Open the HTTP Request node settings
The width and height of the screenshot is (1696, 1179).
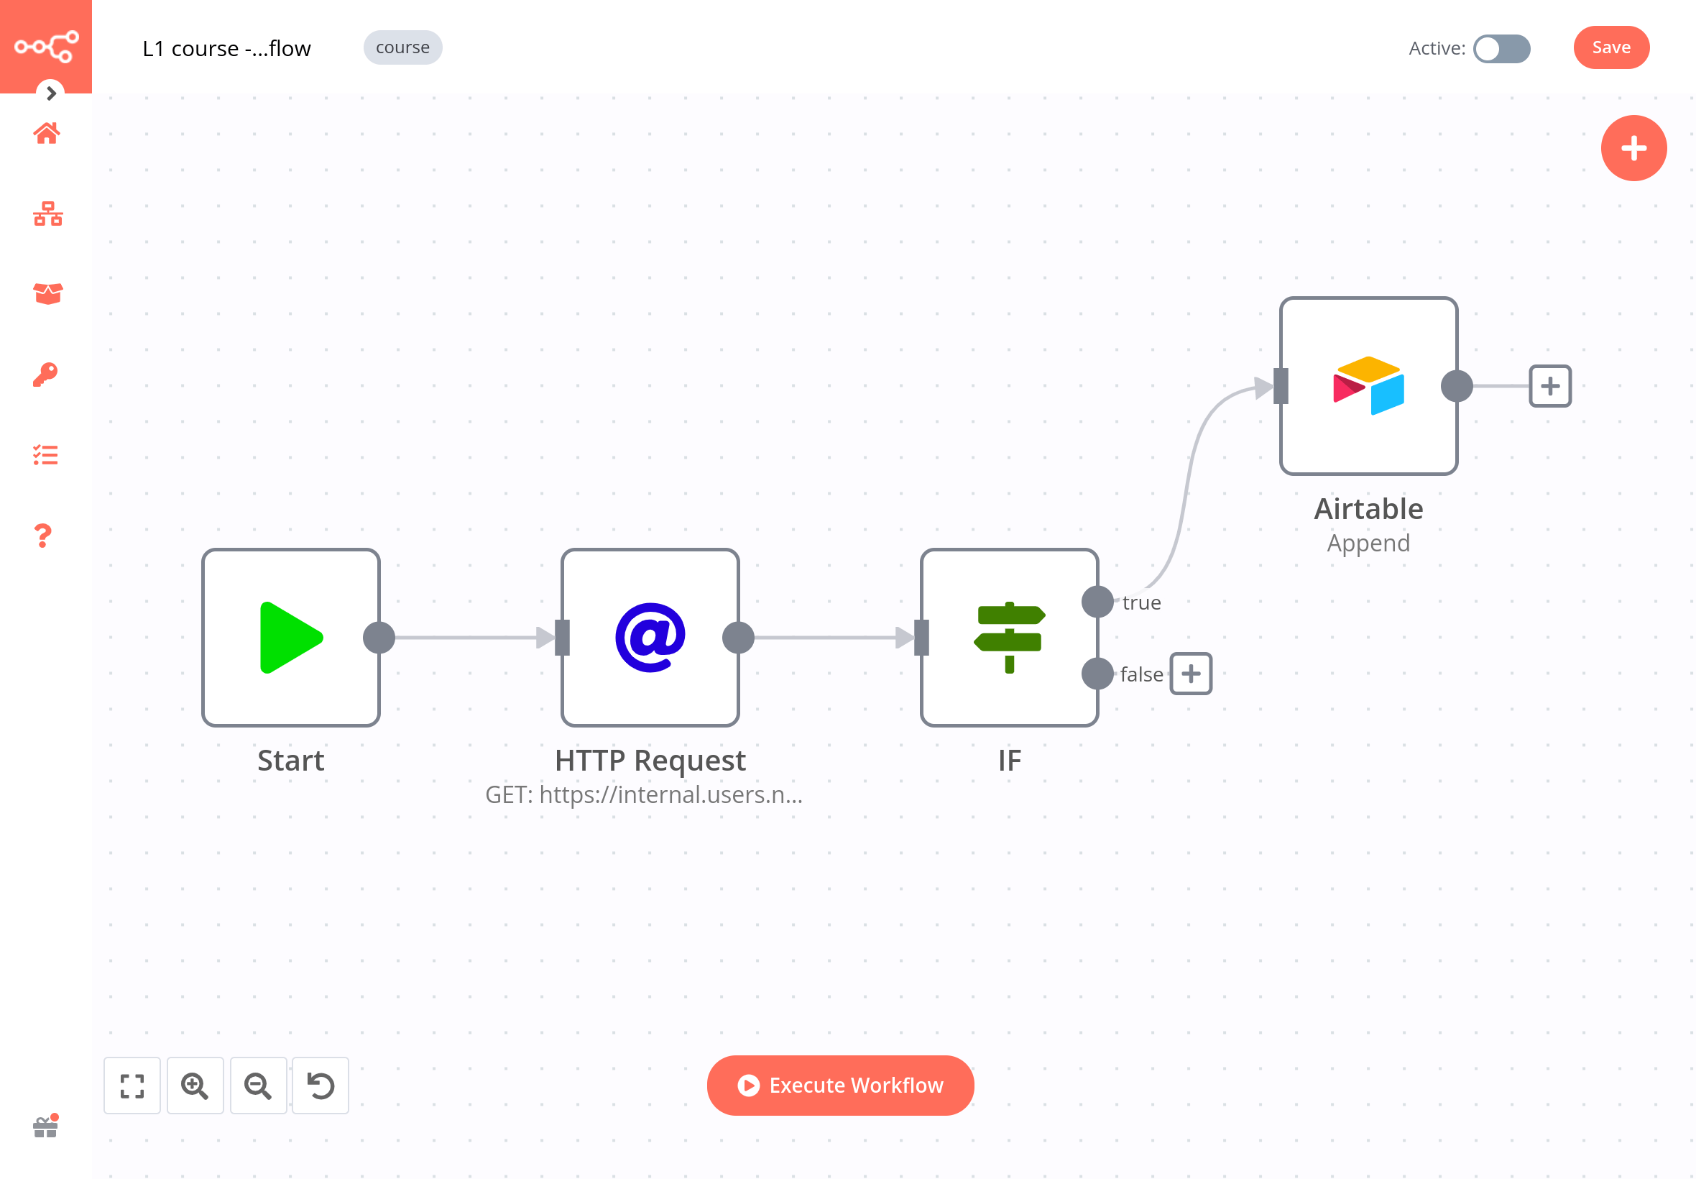649,638
